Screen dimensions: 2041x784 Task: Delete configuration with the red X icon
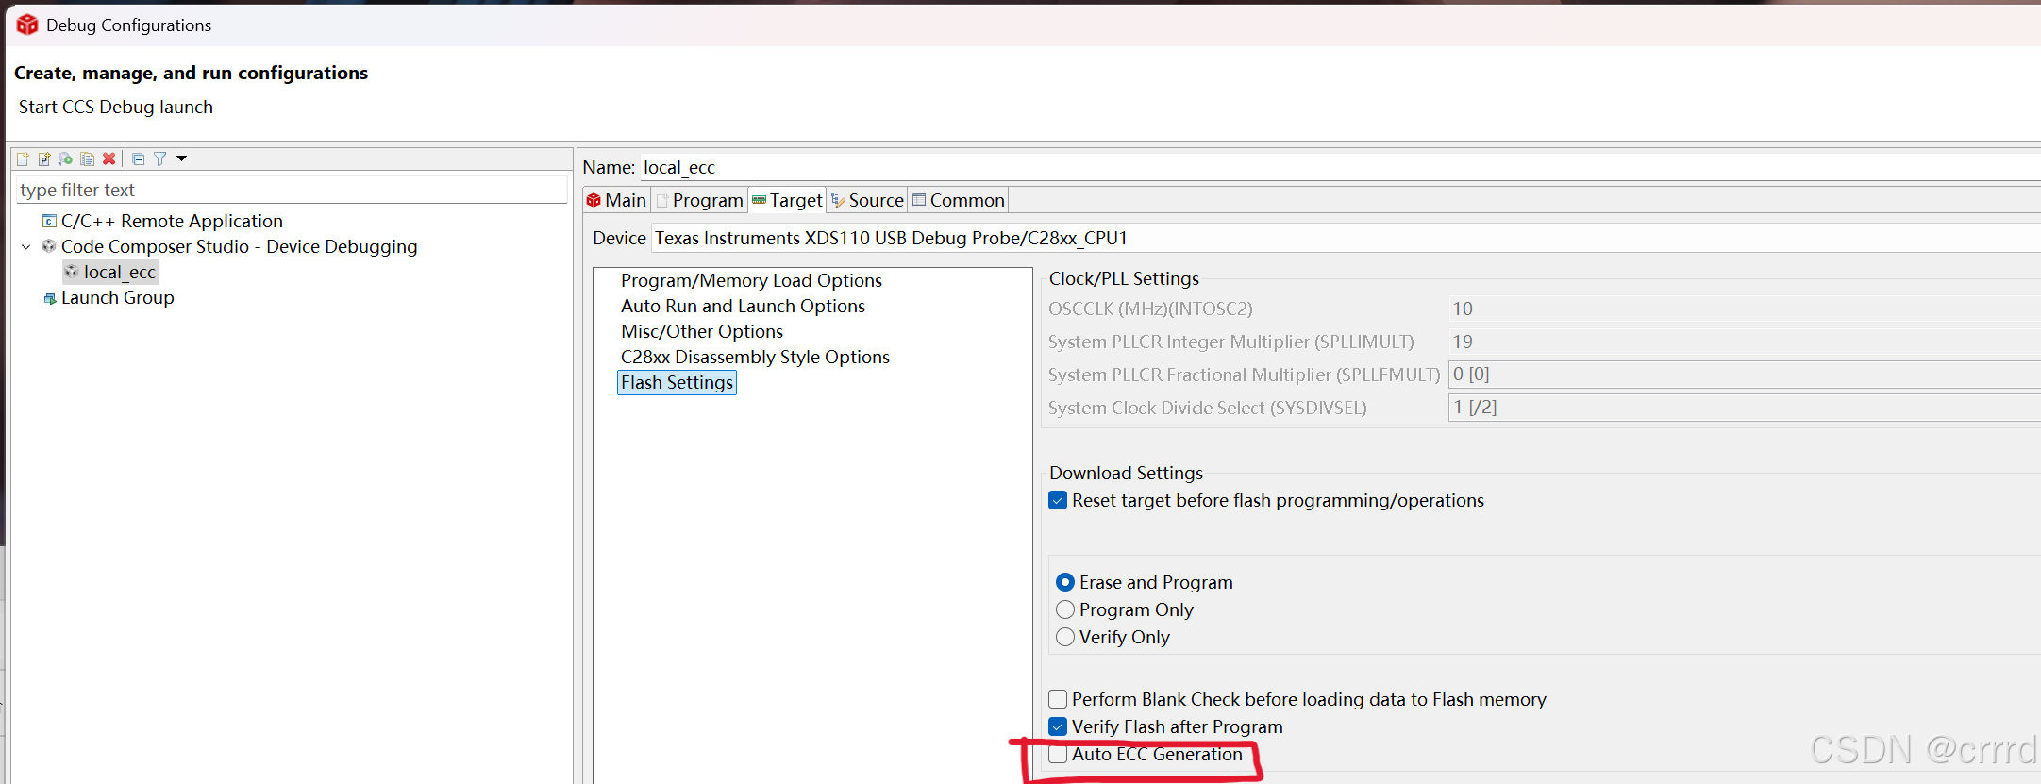[109, 158]
